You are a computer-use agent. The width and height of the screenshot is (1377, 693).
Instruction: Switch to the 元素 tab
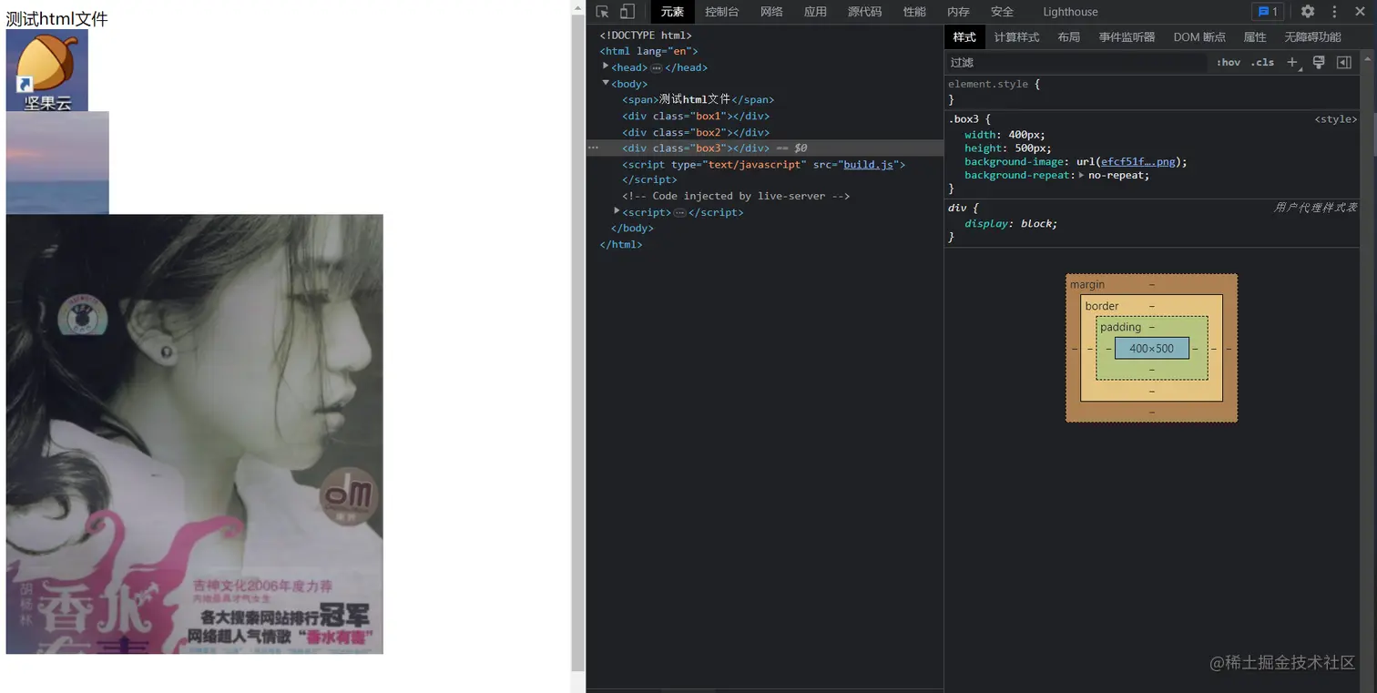tap(672, 12)
